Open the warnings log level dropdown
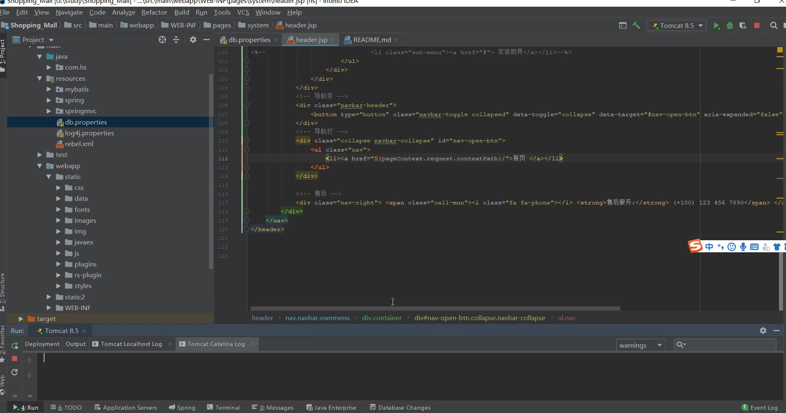786x413 pixels. coord(640,345)
